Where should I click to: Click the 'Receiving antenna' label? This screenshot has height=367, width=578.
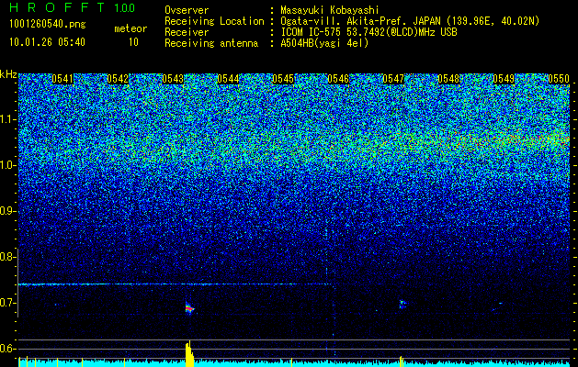[x=211, y=43]
